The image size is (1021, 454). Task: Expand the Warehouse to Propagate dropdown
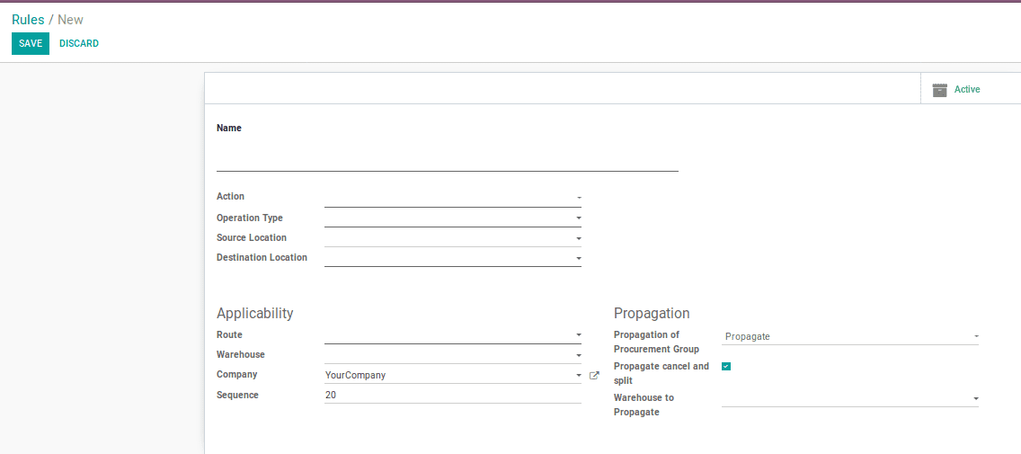coord(849,398)
